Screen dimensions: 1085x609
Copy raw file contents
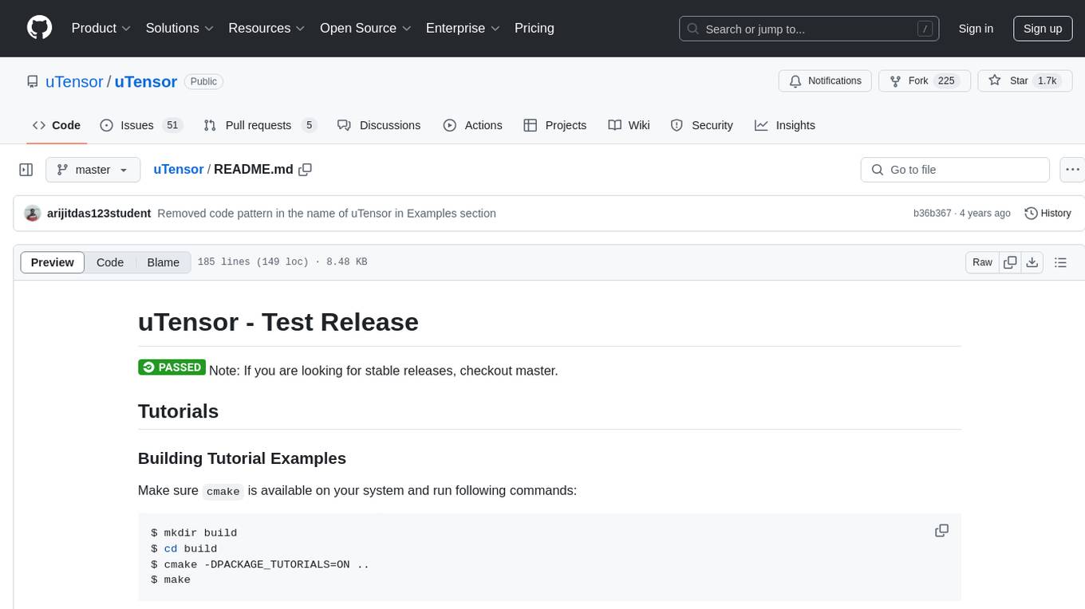pyautogui.click(x=1010, y=262)
